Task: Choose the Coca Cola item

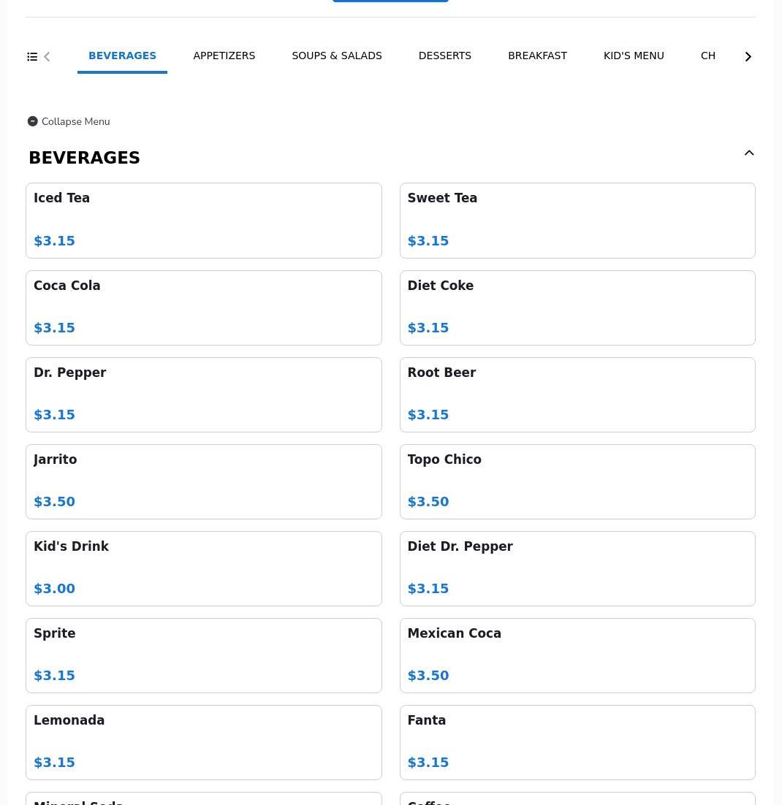Action: pos(204,308)
